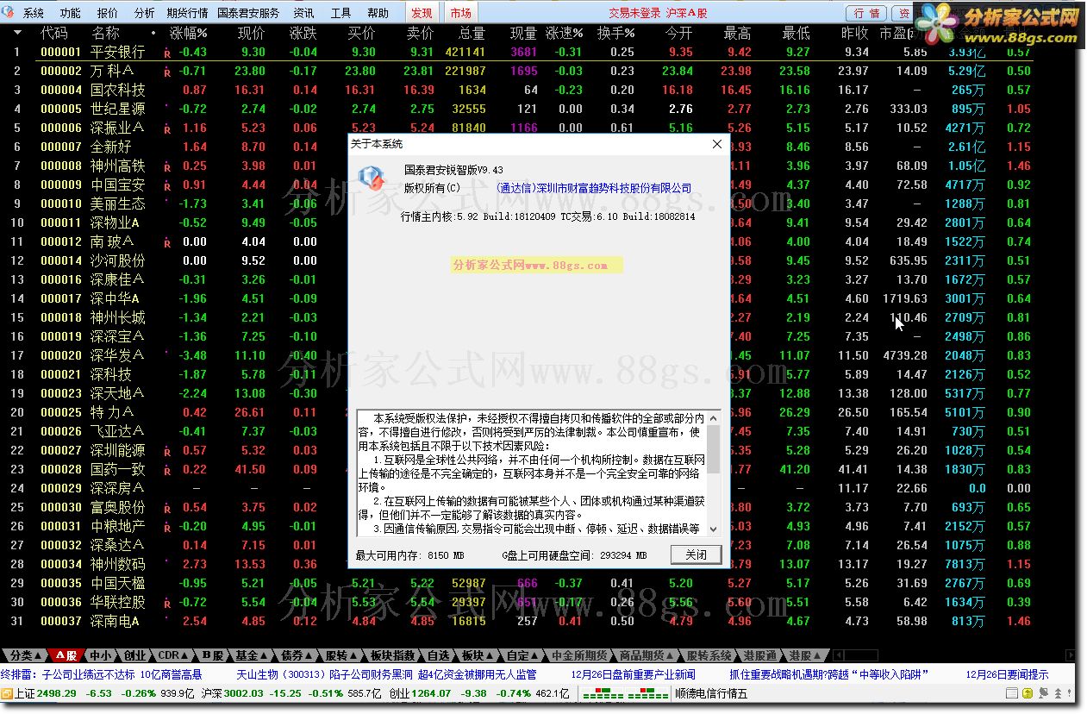This screenshot has height=714, width=1087.
Task: Sort by the 总量 column header
Action: pyautogui.click(x=472, y=33)
